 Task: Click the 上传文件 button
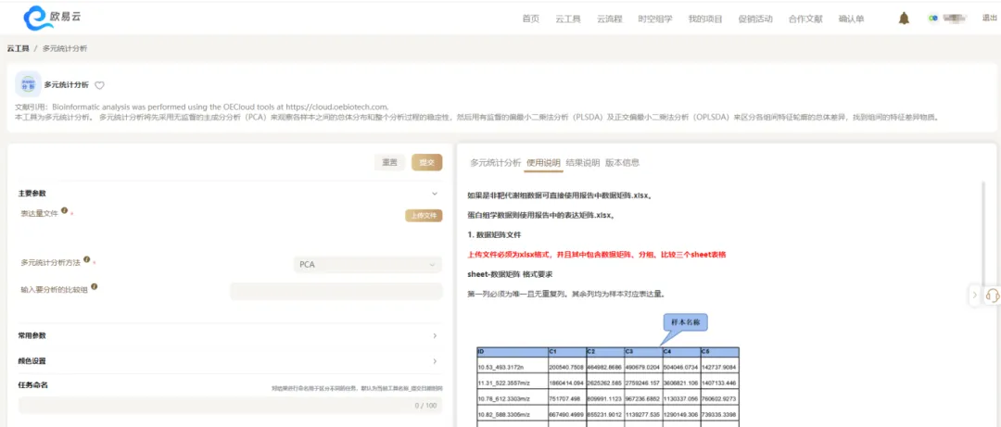(424, 216)
